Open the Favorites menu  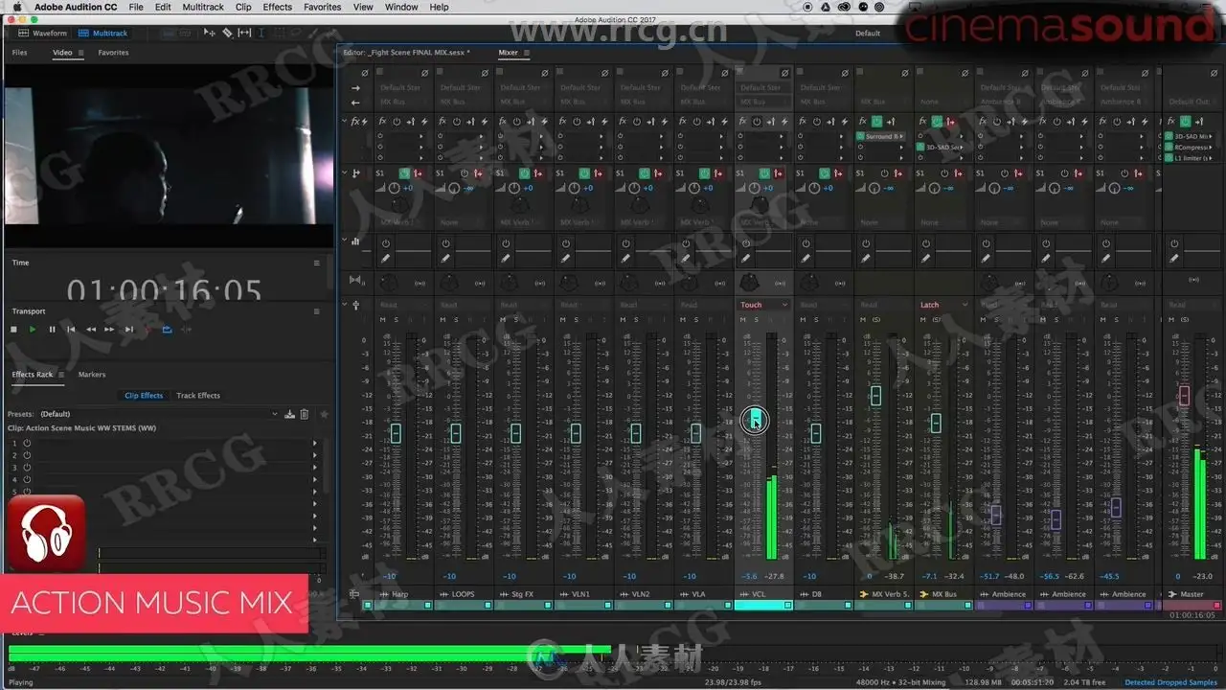click(x=323, y=7)
